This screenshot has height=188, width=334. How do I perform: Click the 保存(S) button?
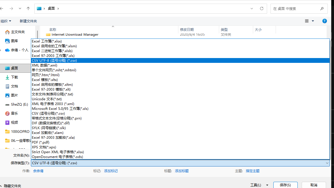coord(286,185)
